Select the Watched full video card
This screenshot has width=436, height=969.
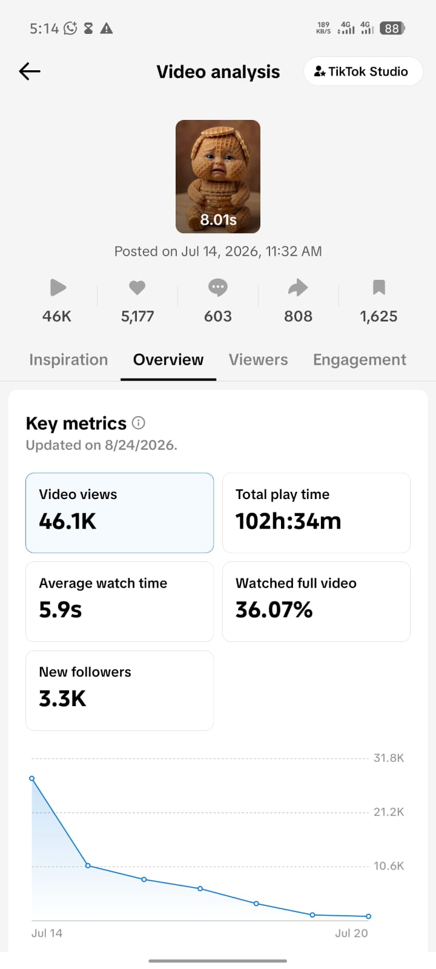click(x=317, y=601)
